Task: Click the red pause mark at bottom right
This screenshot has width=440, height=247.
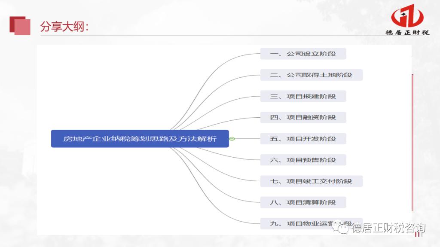Action: tap(417, 234)
